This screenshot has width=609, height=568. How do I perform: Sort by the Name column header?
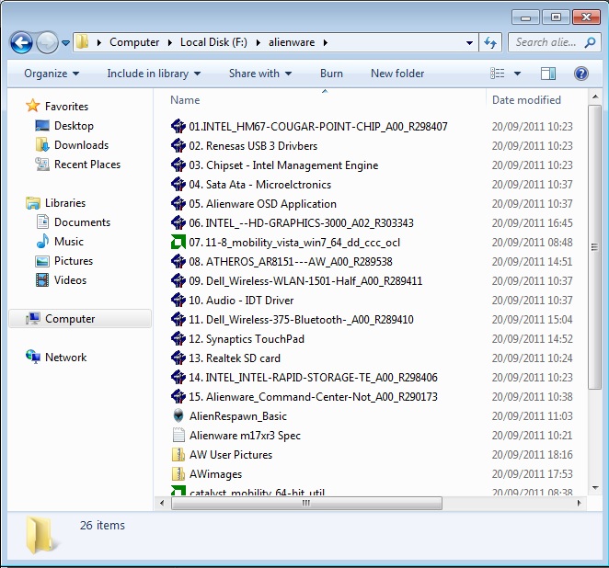[x=185, y=100]
